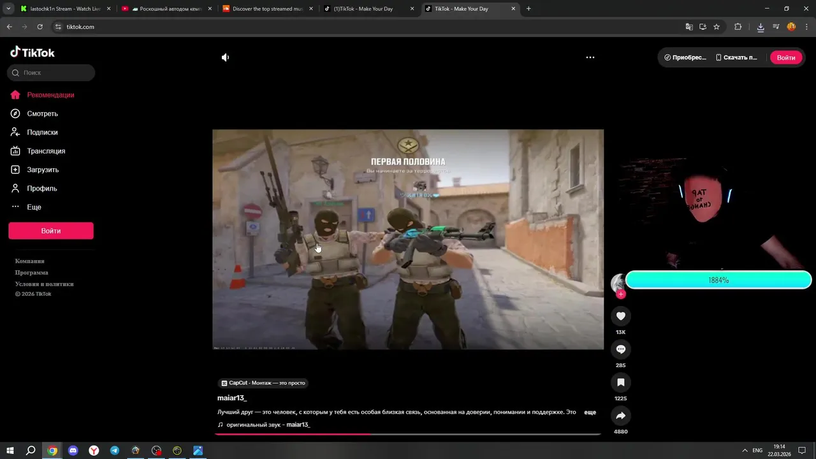The image size is (816, 459).
Task: Like the video with the heart icon
Action: click(x=621, y=316)
